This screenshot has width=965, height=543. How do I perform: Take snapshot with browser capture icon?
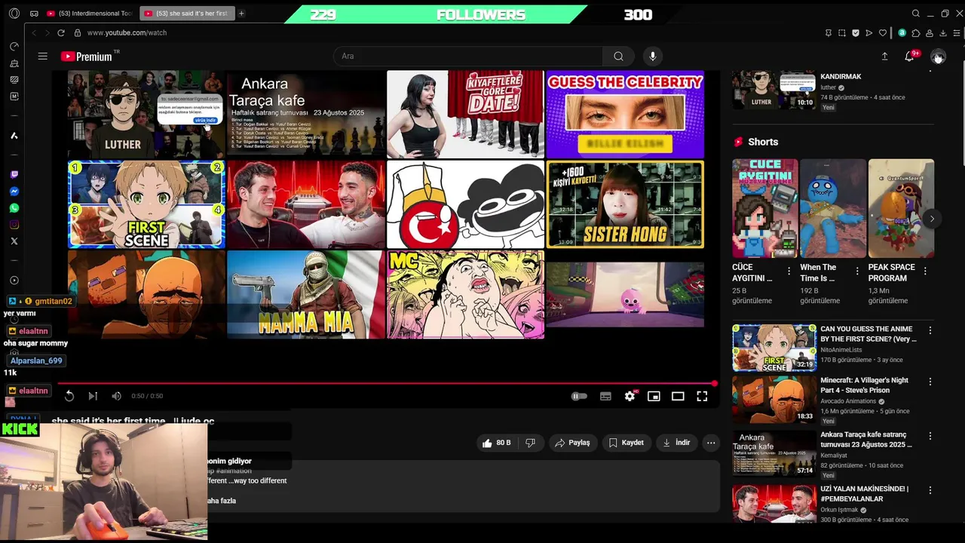pos(842,33)
